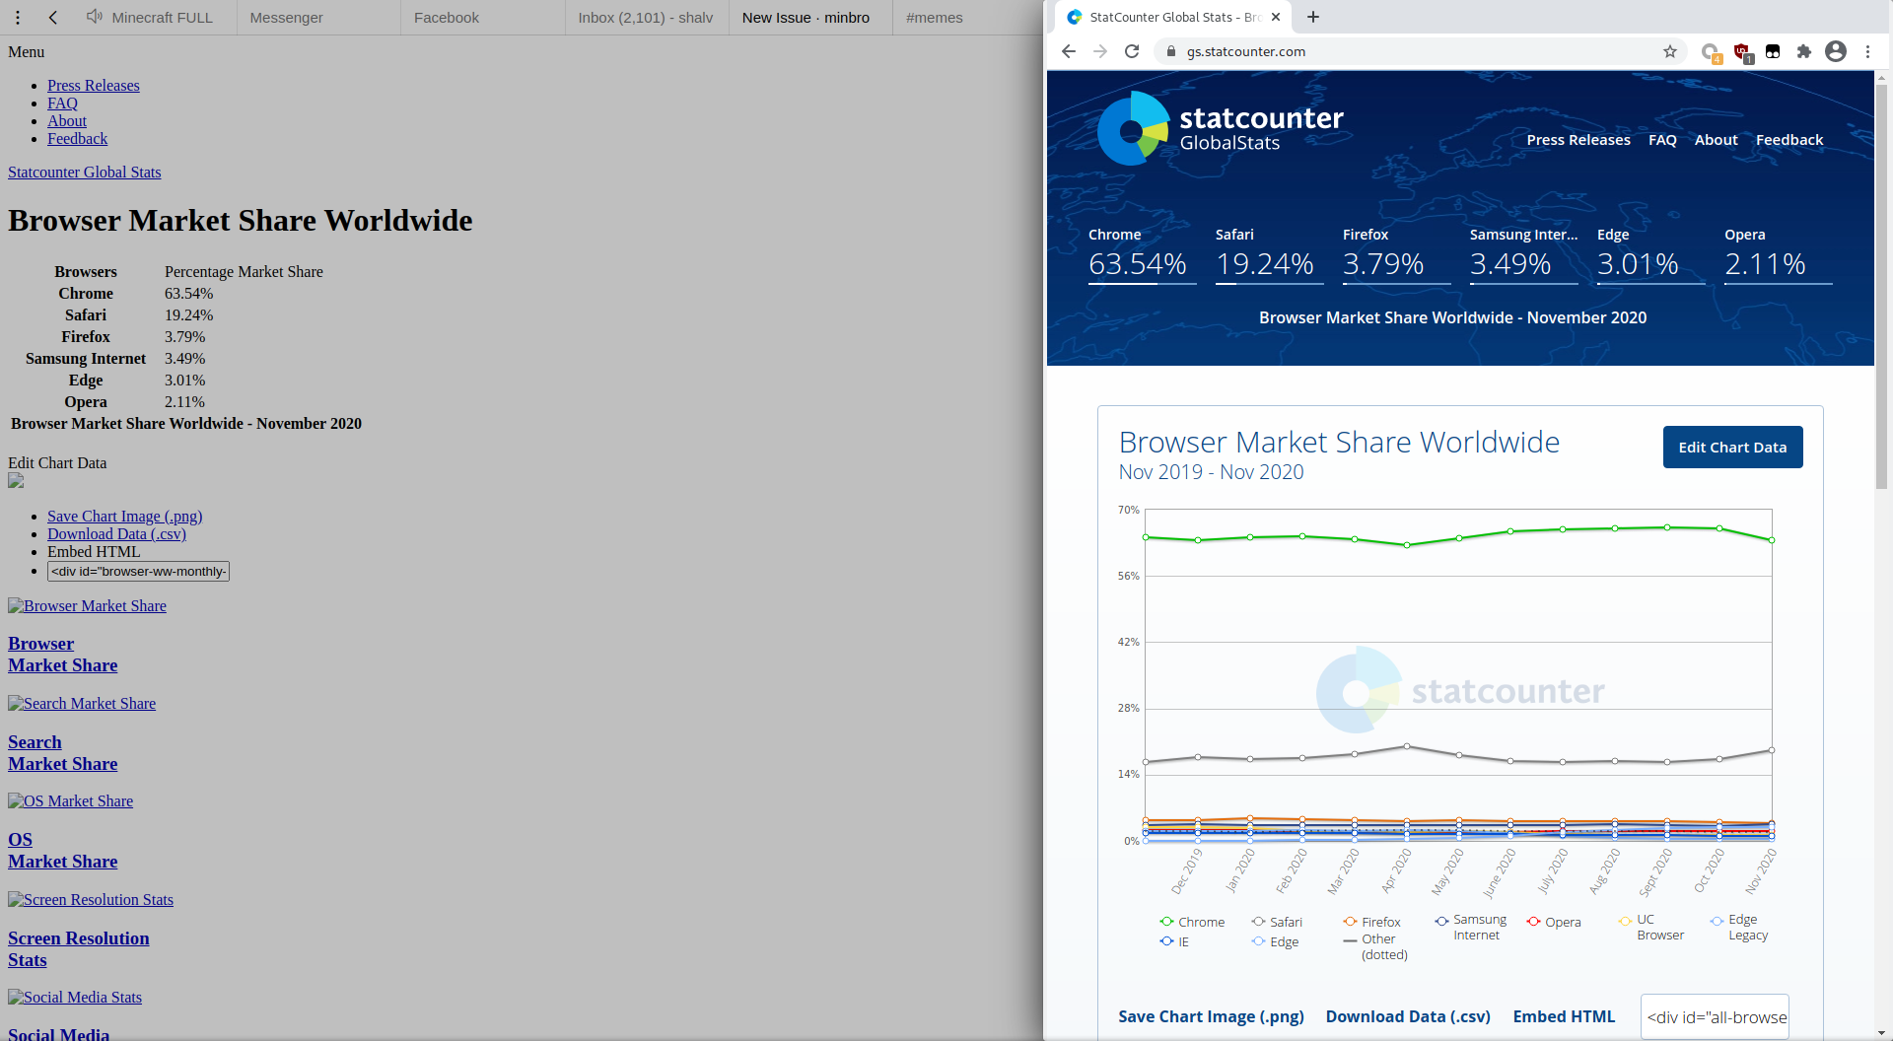Screen dimensions: 1893x1041
Task: Switch to the Facebook browser tab
Action: point(447,17)
